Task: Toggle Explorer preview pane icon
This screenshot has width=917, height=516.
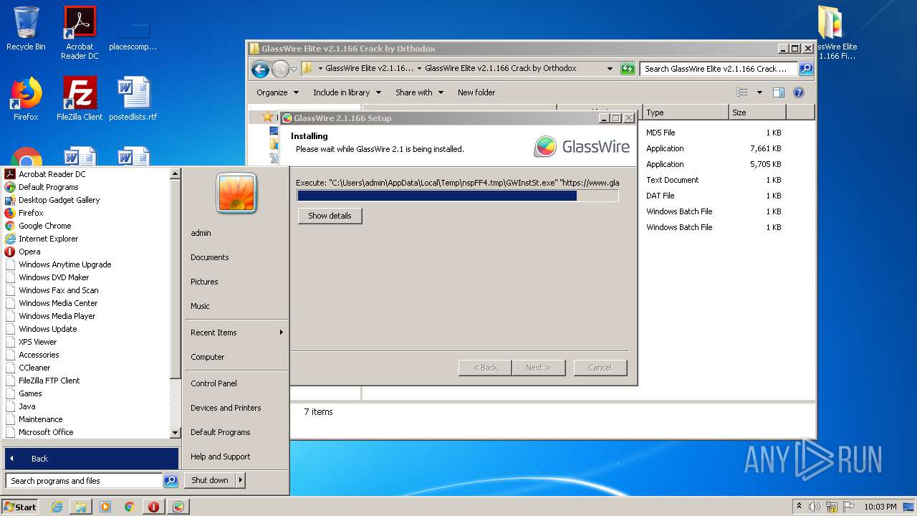Action: tap(779, 92)
